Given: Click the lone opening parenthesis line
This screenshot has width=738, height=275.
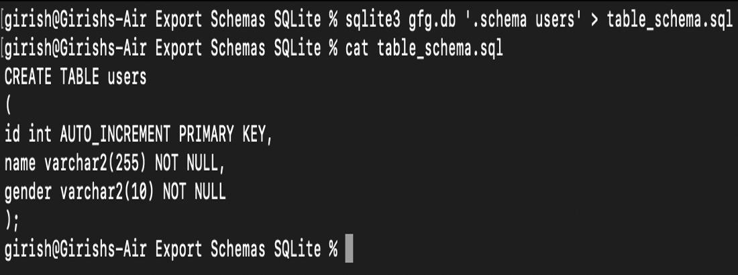Looking at the screenshot, I should [x=8, y=106].
